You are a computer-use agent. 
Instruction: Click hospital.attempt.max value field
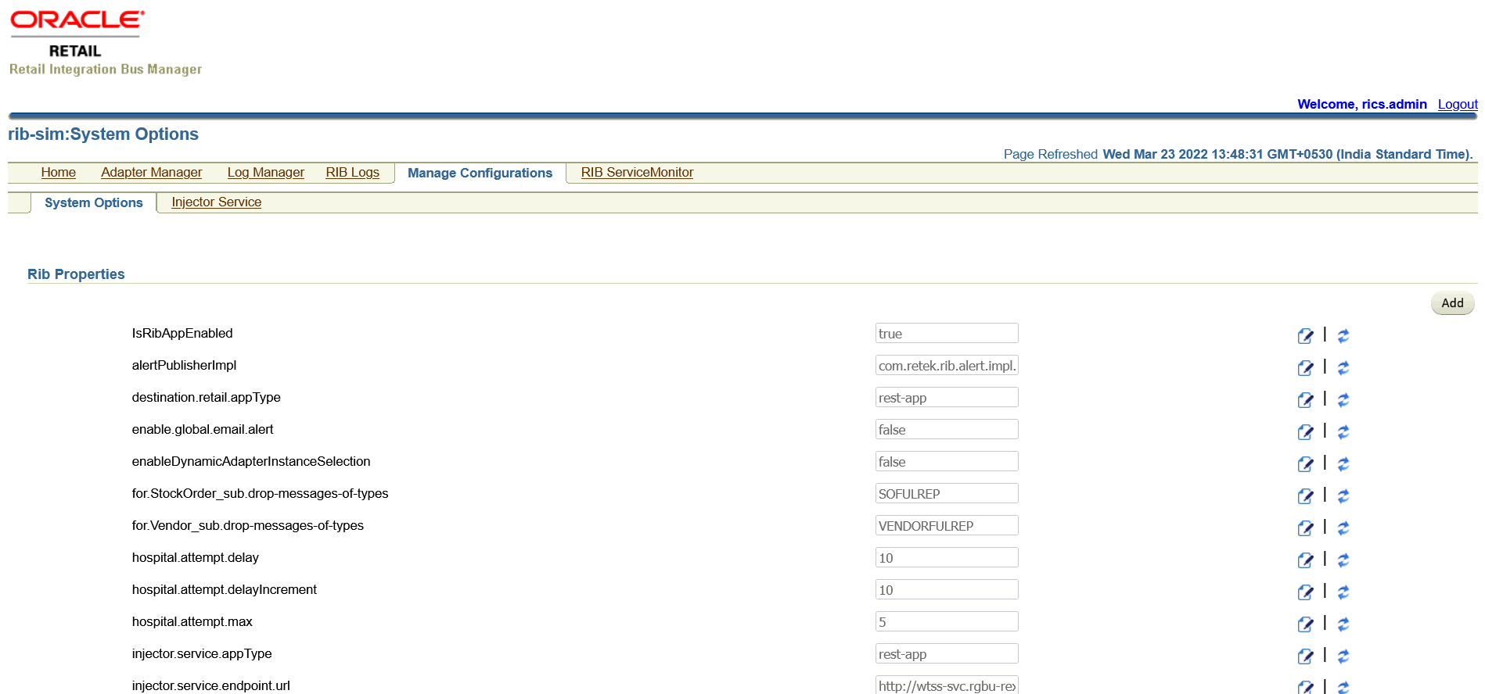[947, 622]
